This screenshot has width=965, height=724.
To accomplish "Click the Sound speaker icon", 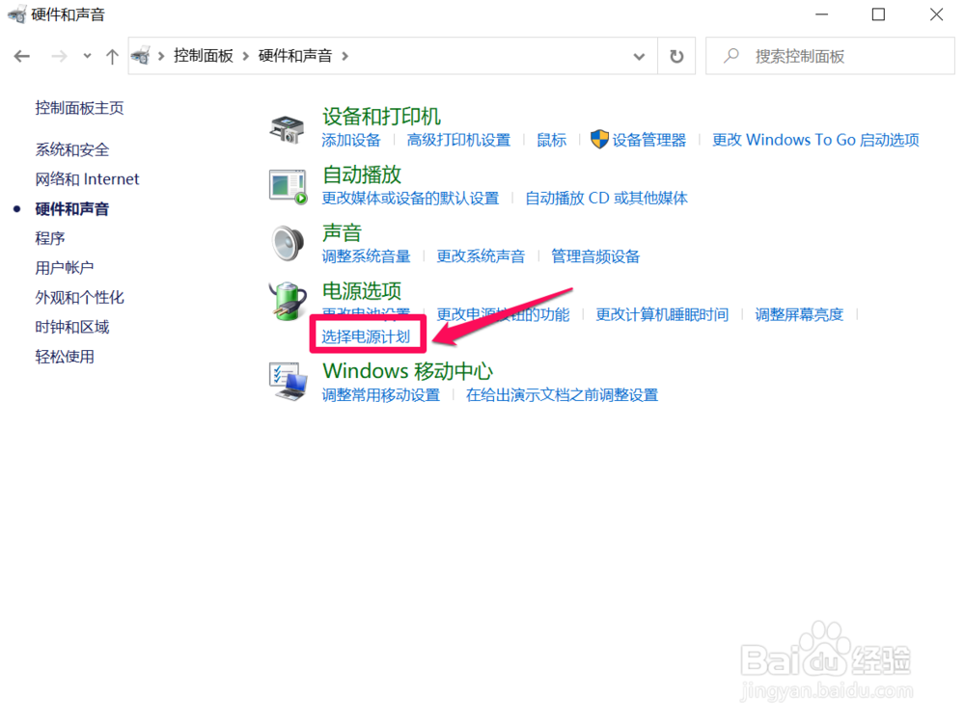I will [x=288, y=243].
